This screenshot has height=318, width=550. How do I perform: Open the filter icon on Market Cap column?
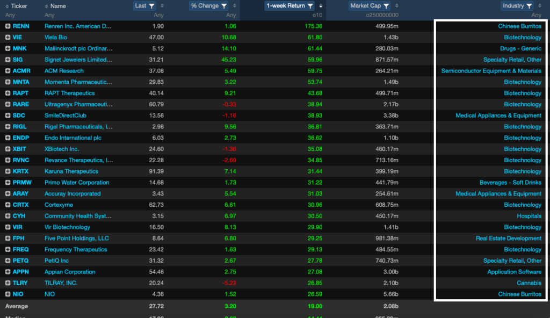(386, 6)
